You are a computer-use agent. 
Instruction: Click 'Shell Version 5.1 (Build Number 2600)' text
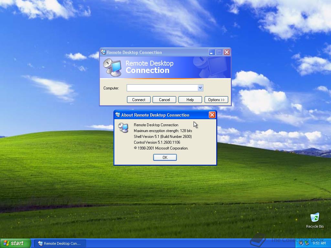pyautogui.click(x=163, y=137)
